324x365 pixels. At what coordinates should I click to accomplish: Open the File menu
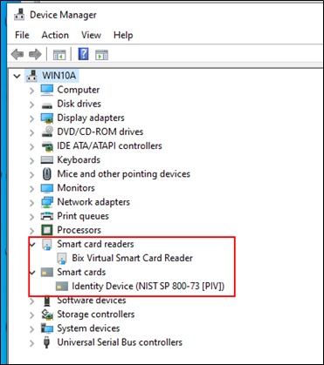(x=22, y=35)
